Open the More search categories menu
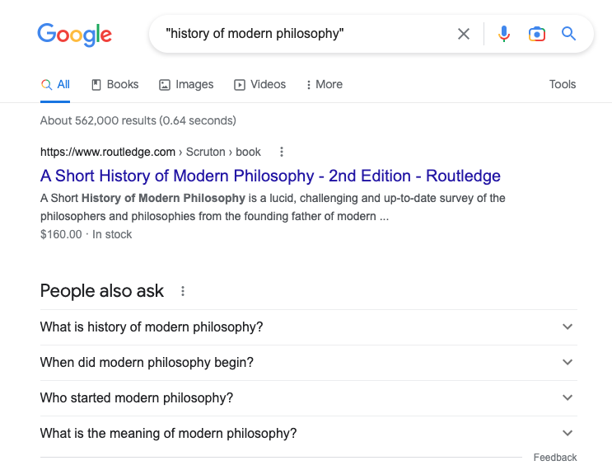Viewport: 612px width, 470px height. 325,84
